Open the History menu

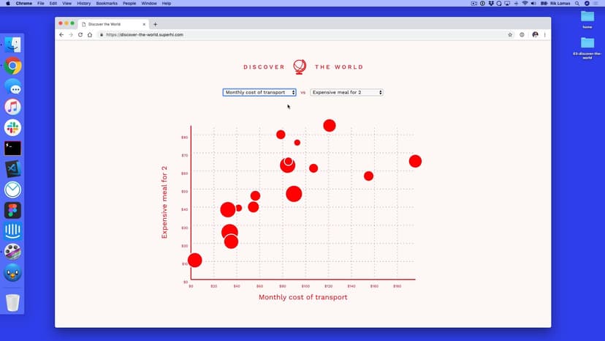click(83, 4)
